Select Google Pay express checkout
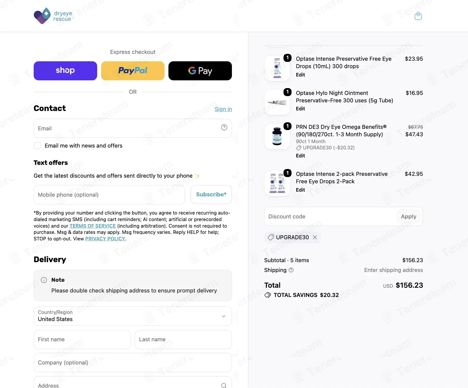The width and height of the screenshot is (468, 388). [x=200, y=71]
